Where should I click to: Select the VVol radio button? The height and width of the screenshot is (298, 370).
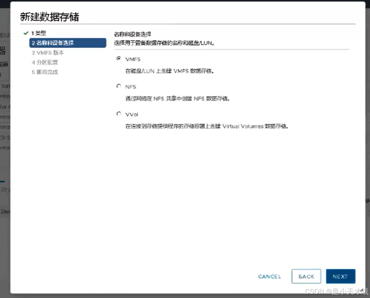coord(119,114)
